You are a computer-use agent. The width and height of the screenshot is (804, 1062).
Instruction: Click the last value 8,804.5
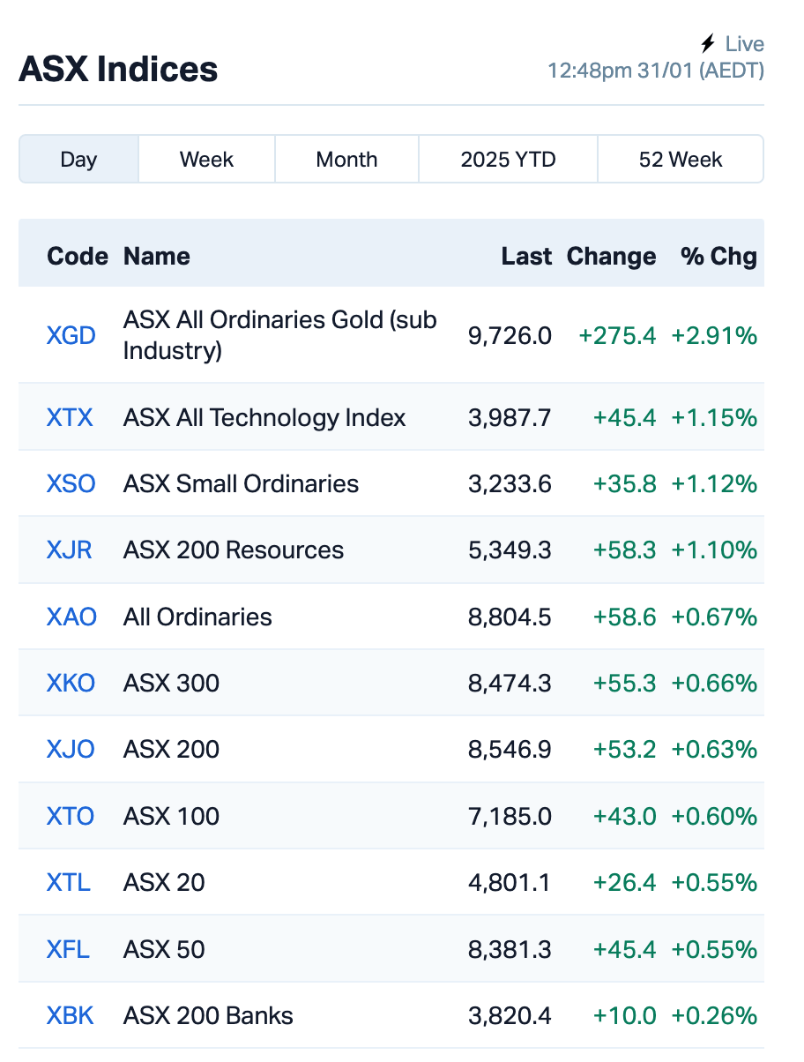click(x=510, y=617)
